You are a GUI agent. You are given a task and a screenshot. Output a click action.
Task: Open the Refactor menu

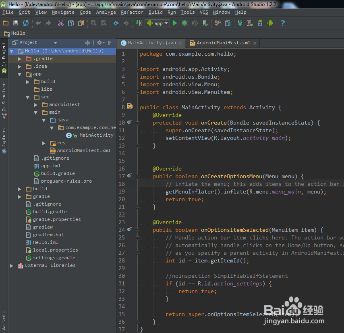[132, 12]
